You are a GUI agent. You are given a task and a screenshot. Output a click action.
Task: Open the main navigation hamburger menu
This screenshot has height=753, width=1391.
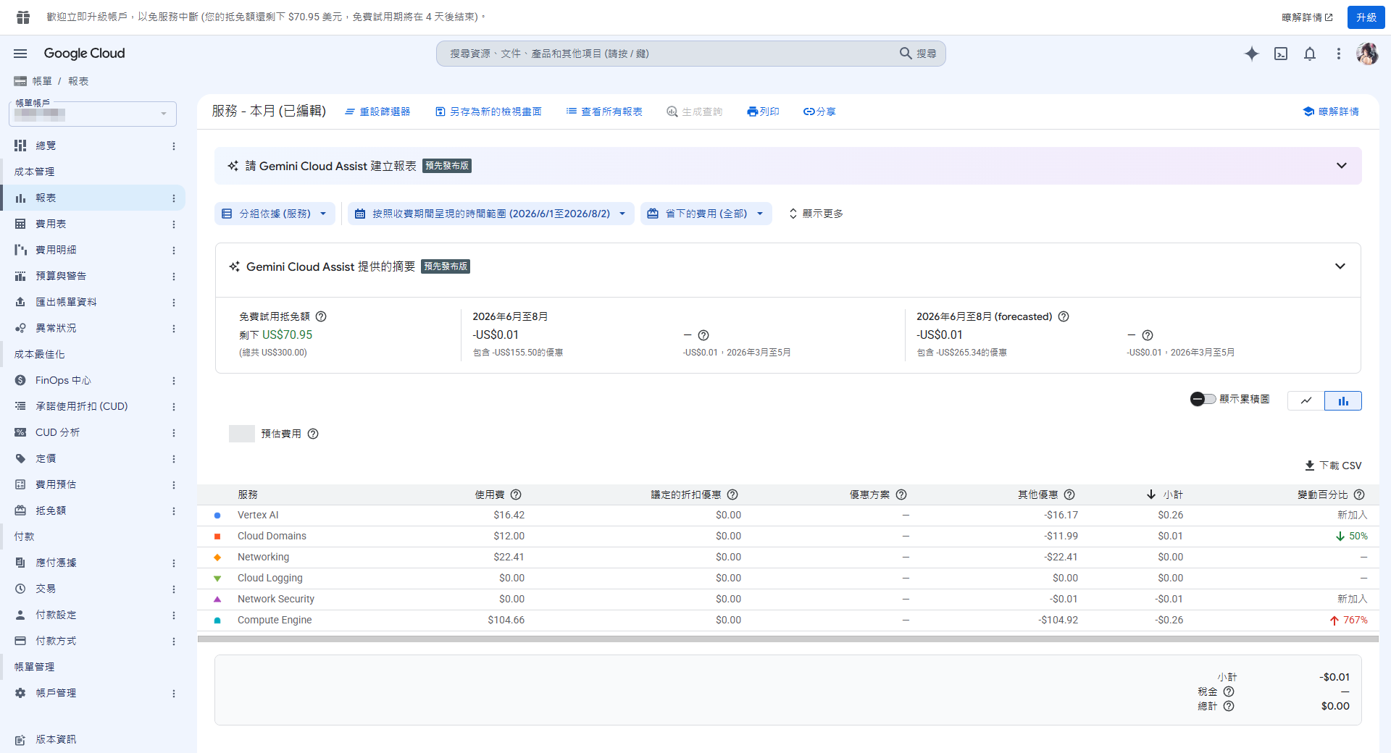(20, 54)
